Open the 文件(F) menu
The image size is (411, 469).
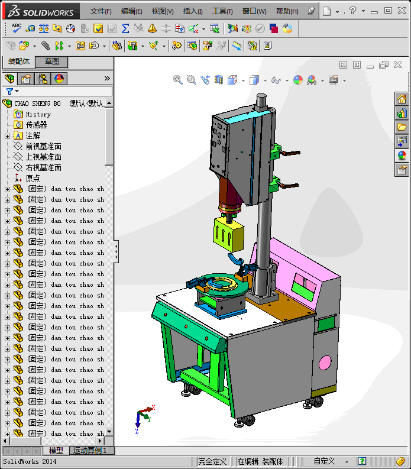[101, 11]
